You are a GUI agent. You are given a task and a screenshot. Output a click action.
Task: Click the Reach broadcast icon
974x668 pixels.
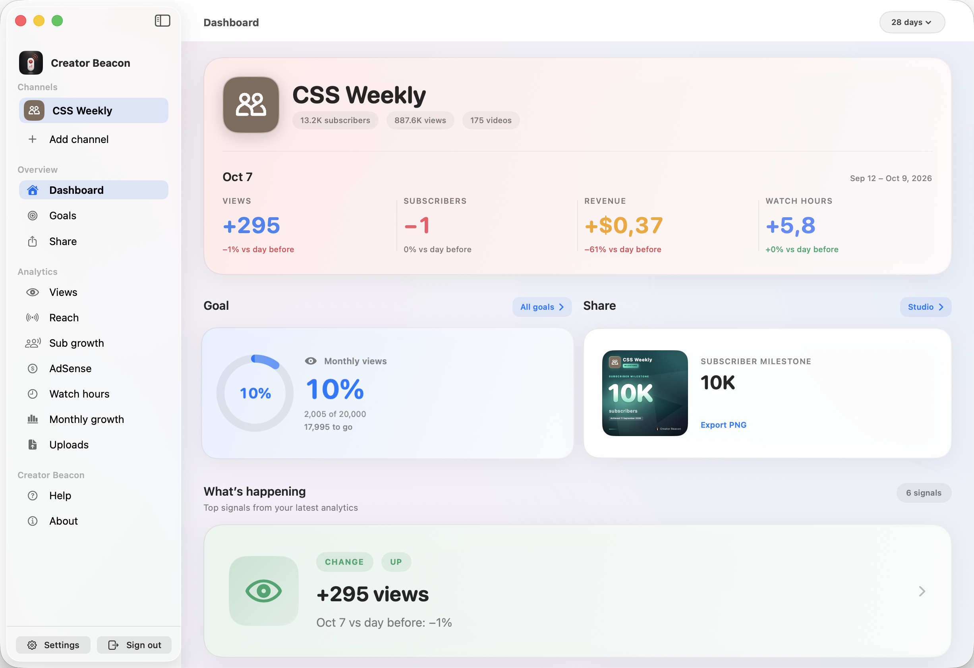tap(32, 318)
